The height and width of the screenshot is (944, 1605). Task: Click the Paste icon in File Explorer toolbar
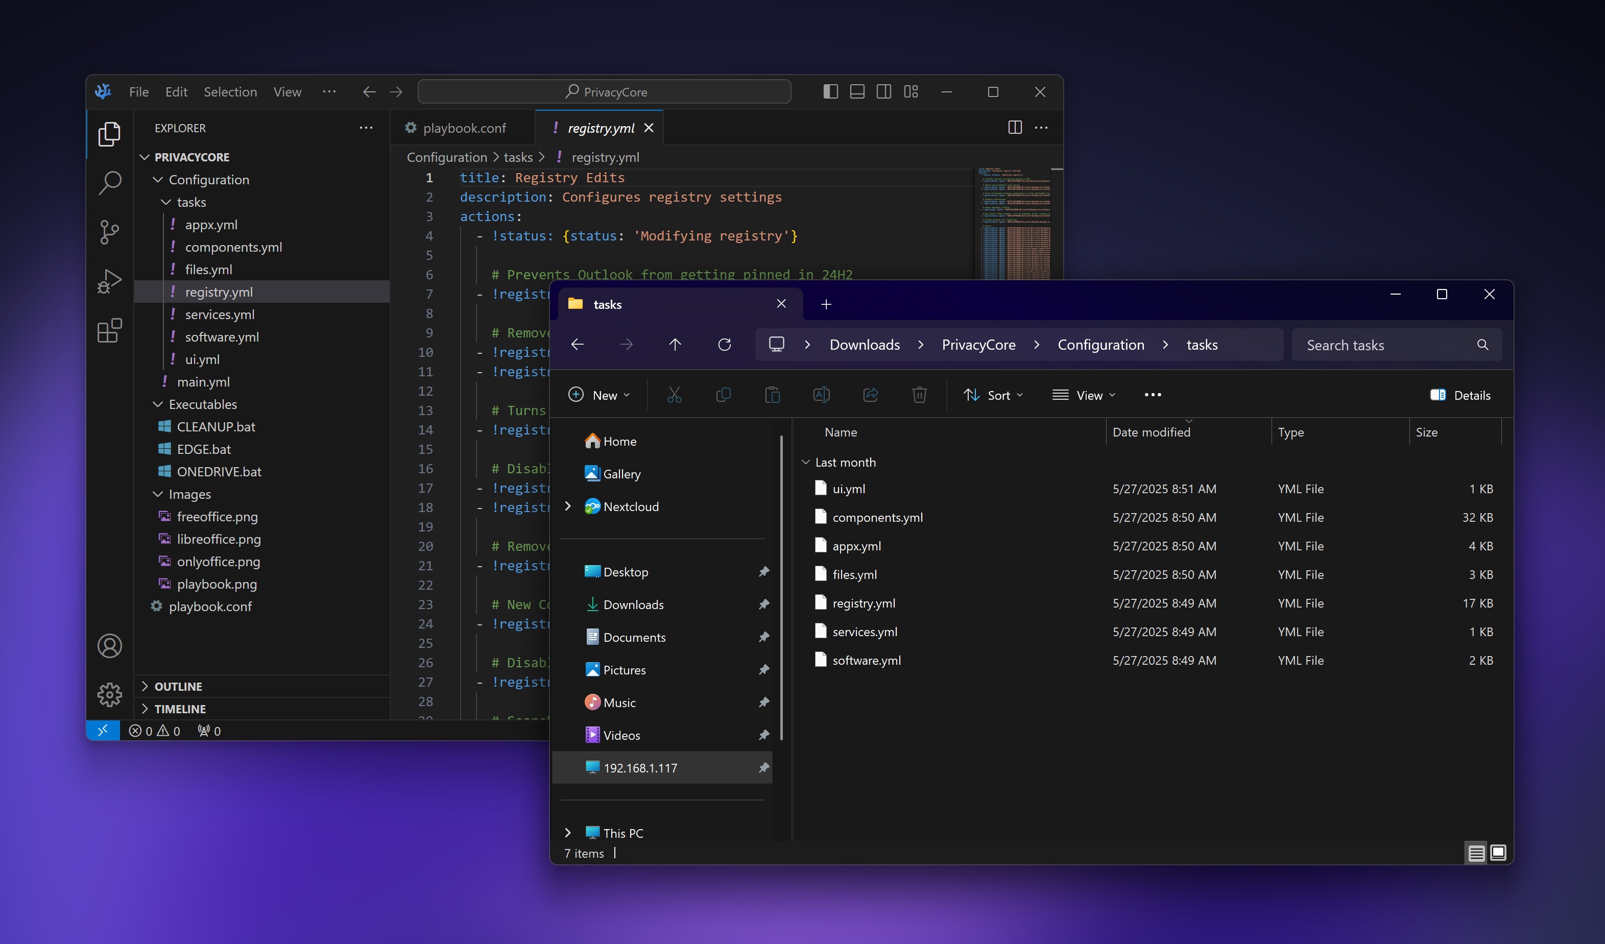tap(772, 395)
